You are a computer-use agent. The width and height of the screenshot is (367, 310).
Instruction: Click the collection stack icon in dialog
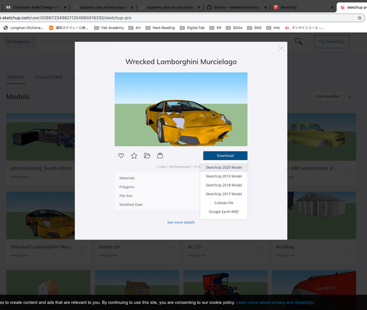coord(160,156)
